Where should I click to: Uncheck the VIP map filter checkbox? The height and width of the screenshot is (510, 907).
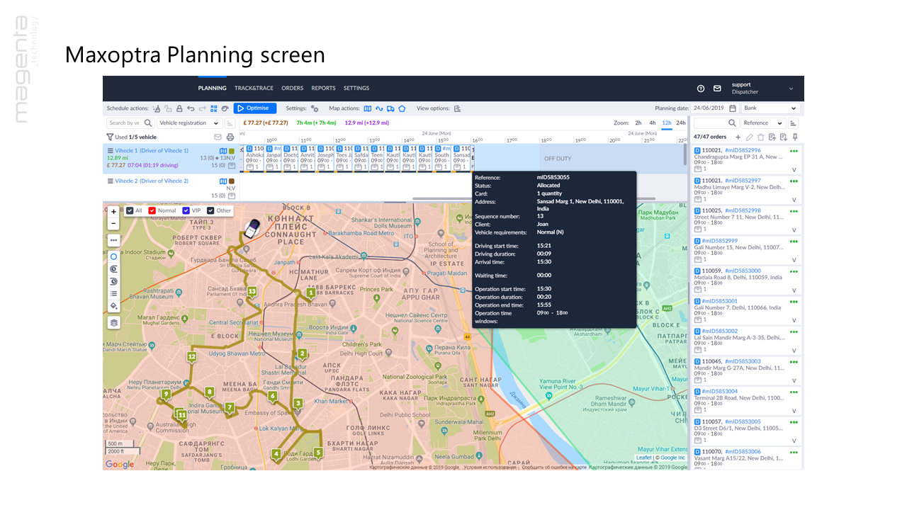[186, 210]
